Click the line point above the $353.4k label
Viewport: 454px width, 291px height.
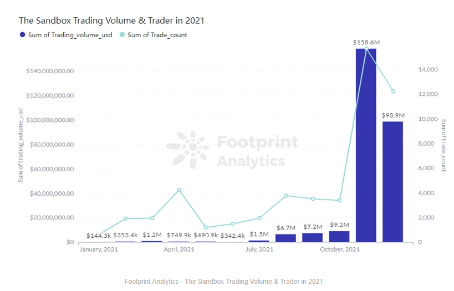point(125,218)
